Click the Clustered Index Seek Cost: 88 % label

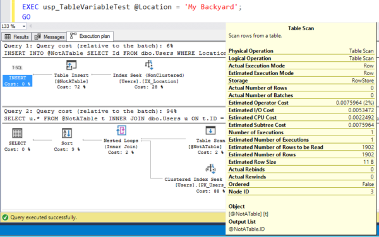point(210,191)
